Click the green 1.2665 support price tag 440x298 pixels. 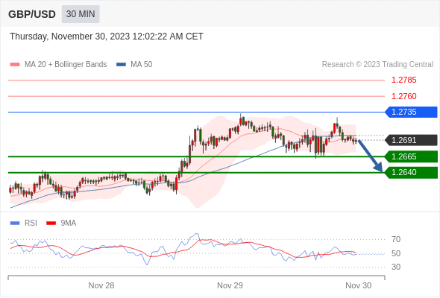tap(412, 156)
